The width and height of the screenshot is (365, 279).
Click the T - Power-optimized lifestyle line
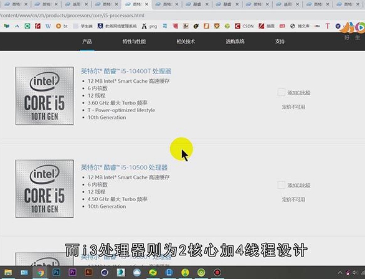click(x=121, y=110)
